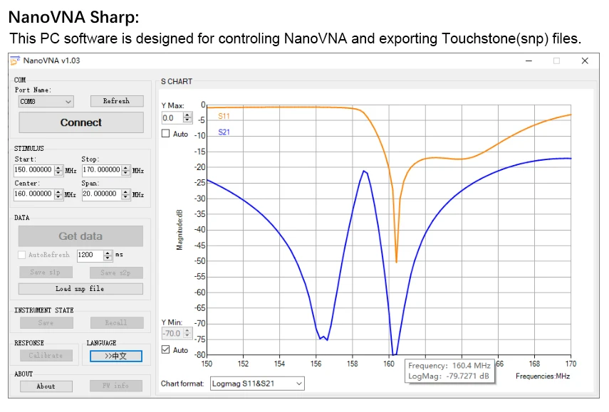Click the Frequencies:MHz axis label
The height and width of the screenshot is (412, 609).
543,376
